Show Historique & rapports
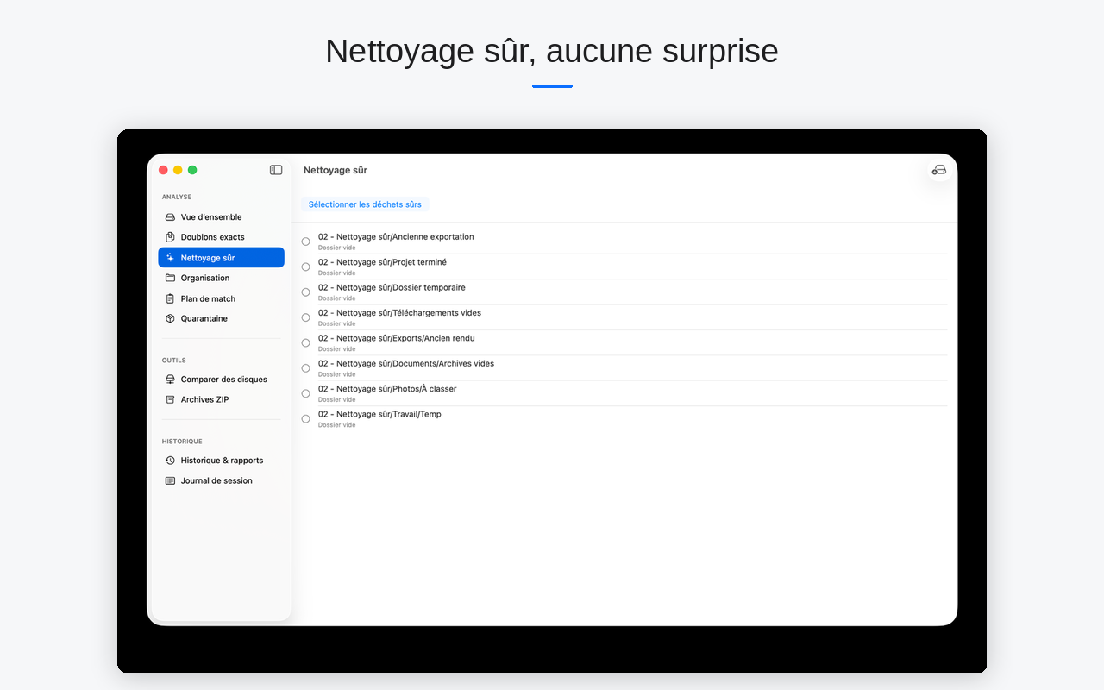Screen dimensions: 1104x690 click(x=221, y=461)
